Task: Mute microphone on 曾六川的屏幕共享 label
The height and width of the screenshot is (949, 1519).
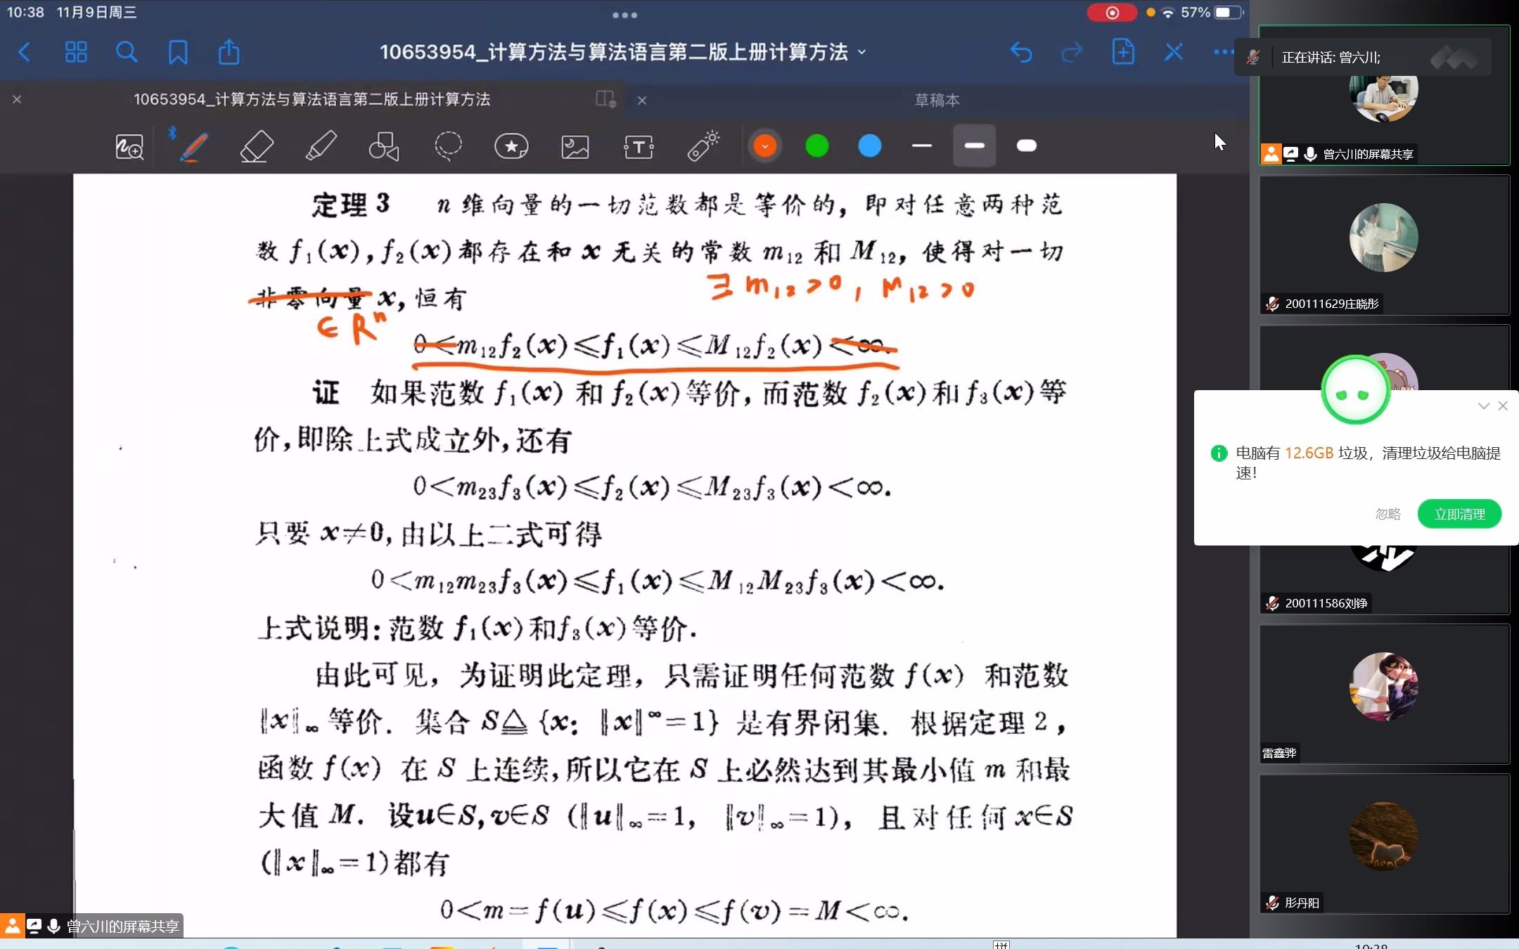Action: [x=1309, y=154]
